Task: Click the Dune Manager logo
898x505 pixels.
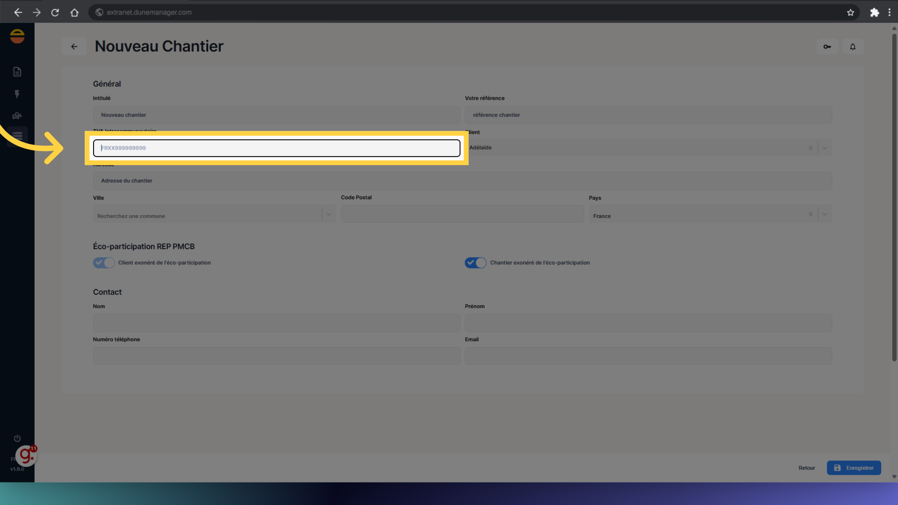Action: [x=17, y=36]
